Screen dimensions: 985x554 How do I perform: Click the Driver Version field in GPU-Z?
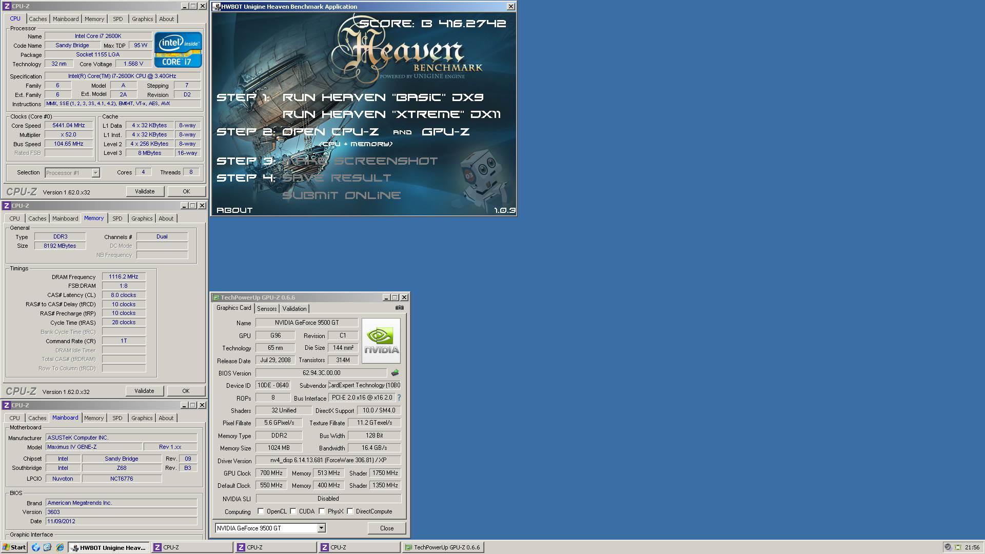[x=328, y=460]
